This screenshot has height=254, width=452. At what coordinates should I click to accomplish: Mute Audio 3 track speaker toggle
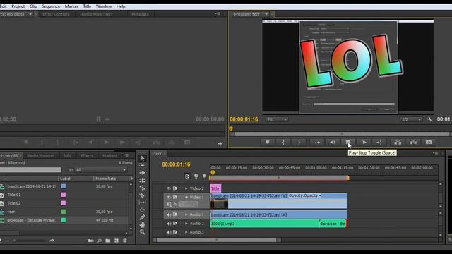pos(169,232)
